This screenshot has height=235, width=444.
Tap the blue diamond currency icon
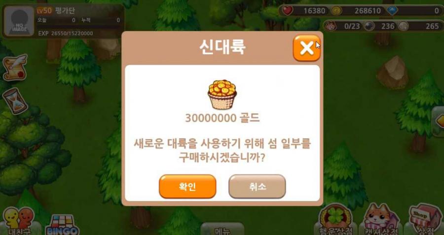tap(393, 11)
